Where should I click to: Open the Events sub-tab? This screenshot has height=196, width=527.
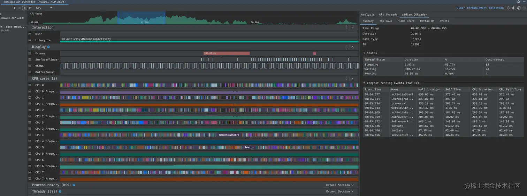tap(444, 21)
